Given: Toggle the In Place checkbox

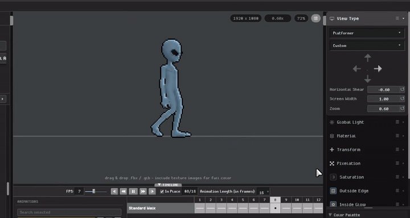Looking at the screenshot, I should click(162, 191).
